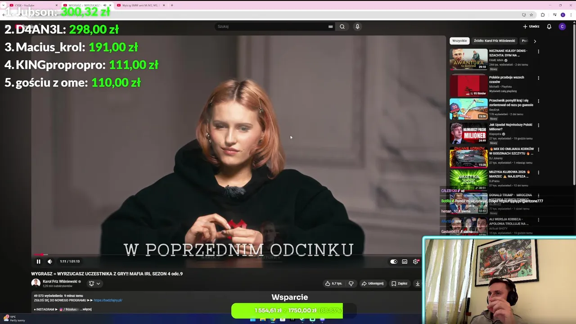Screen dimensions: 576x324
Task: Open the NIEZNANE KULISY DENIS - SZACHTA video thumbnail
Action: point(468,59)
